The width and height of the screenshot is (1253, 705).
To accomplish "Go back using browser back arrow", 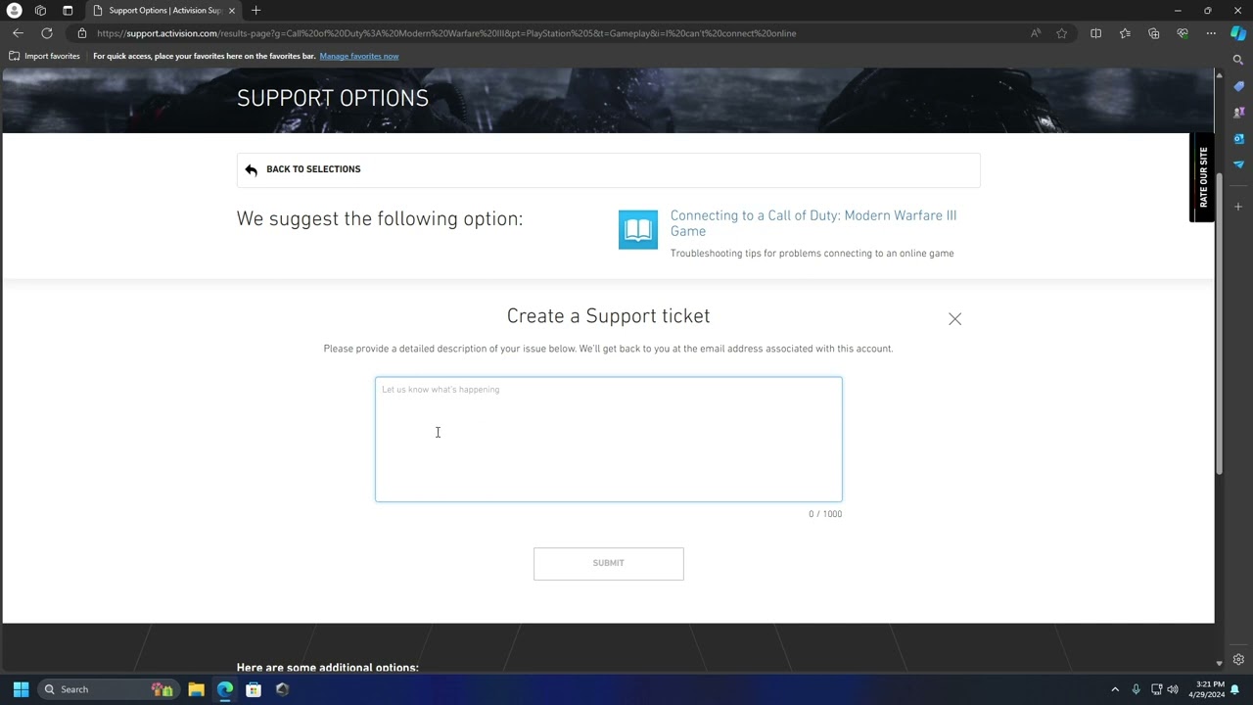I will [x=18, y=33].
